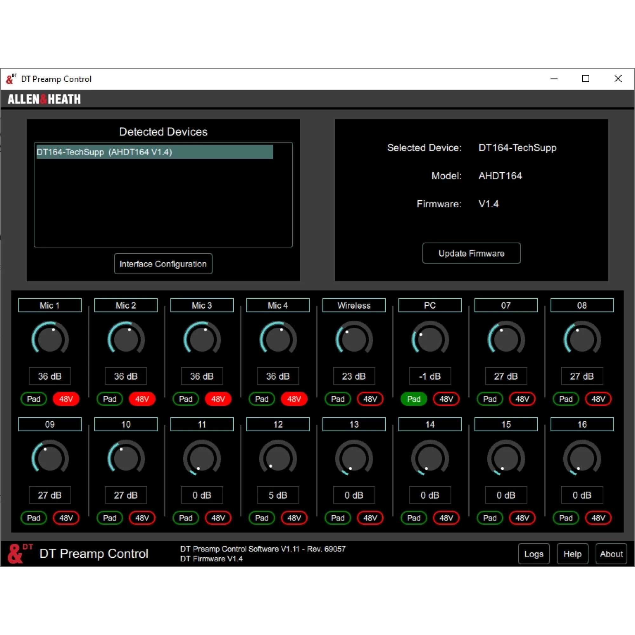Screen dimensions: 635x635
Task: Edit the PC channel name
Action: click(430, 305)
